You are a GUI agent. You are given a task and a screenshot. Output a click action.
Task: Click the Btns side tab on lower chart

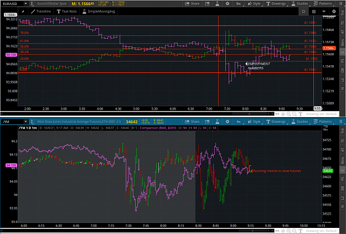[x=343, y=160]
